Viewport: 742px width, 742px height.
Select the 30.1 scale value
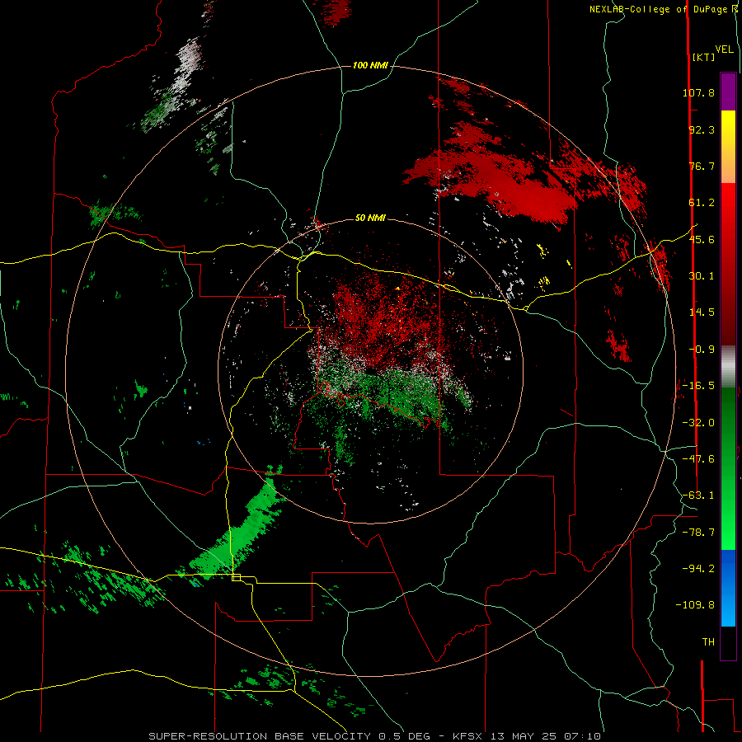tap(702, 276)
